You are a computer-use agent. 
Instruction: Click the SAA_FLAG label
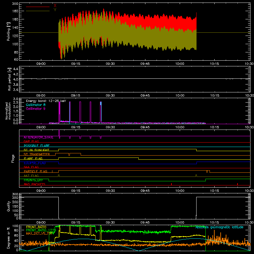coord(31,167)
